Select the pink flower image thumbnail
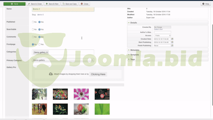This screenshot has width=213, height=120. coord(81,94)
